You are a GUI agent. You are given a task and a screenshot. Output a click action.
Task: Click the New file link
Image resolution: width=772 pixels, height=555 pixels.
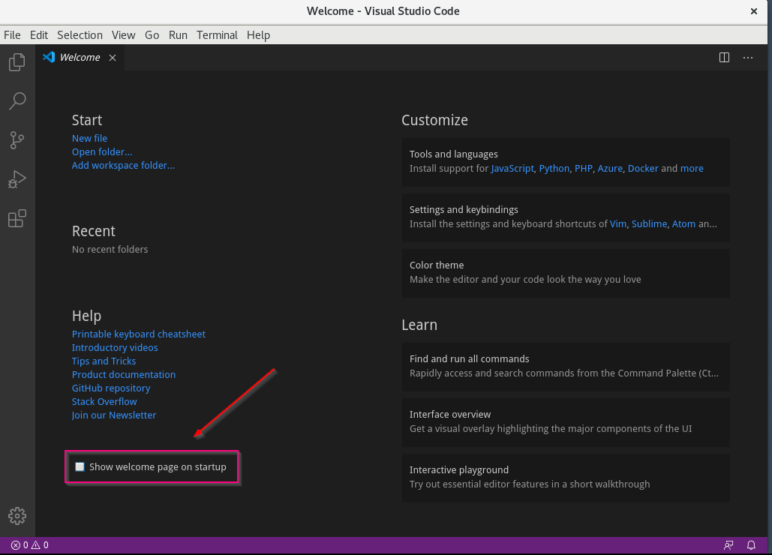(89, 138)
